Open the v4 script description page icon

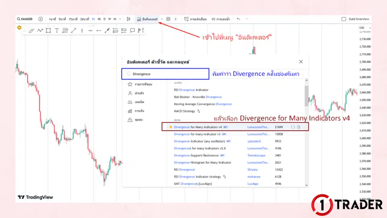coord(299,127)
